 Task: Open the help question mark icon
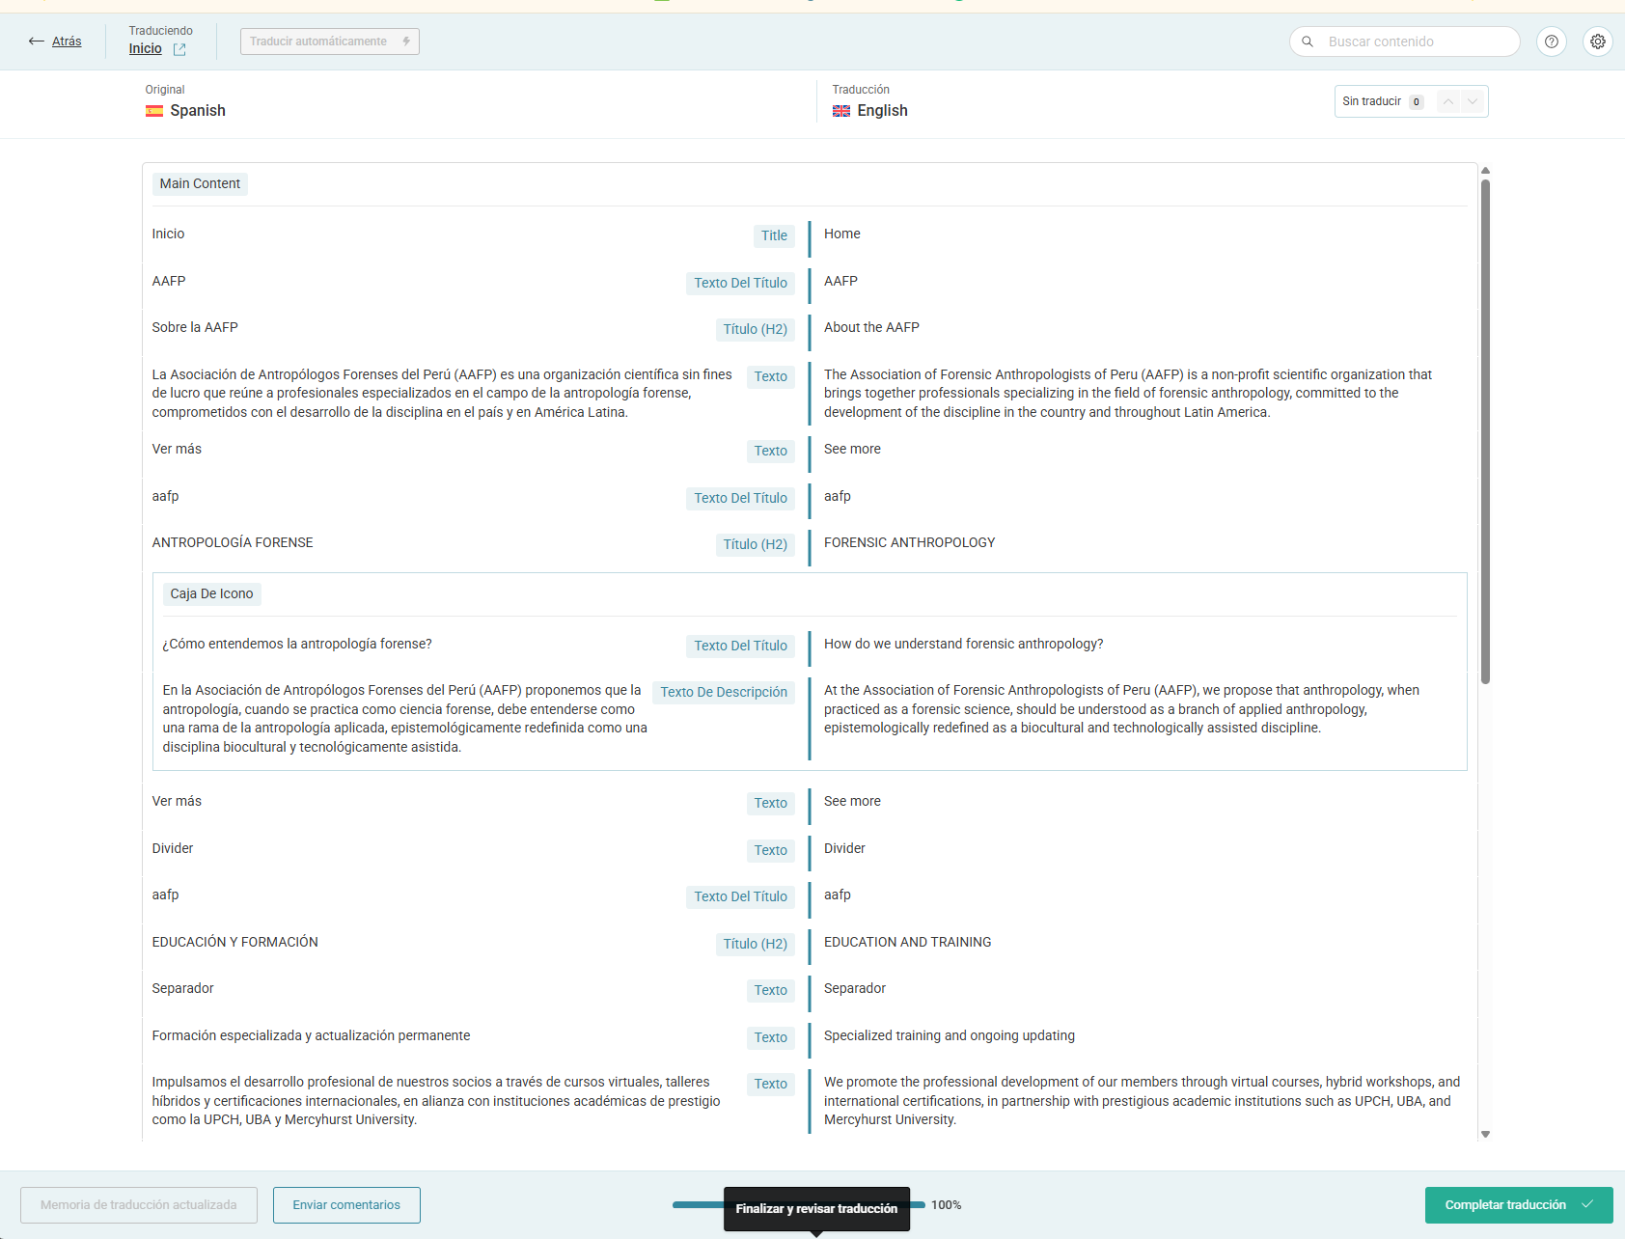click(x=1552, y=41)
